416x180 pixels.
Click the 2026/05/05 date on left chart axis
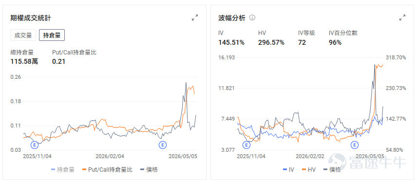183,156
